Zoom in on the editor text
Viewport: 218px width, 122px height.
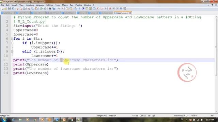pyautogui.click(x=59, y=8)
